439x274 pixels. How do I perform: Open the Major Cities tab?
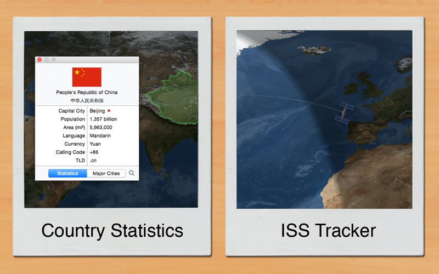click(106, 173)
